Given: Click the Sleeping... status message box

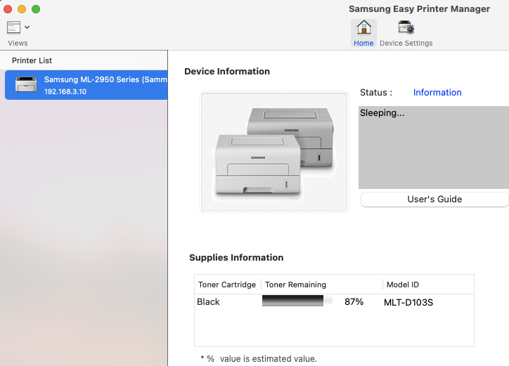Looking at the screenshot, I should pos(434,148).
